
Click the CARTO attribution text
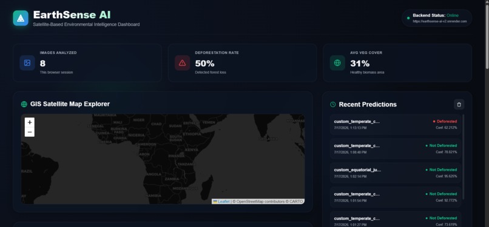pyautogui.click(x=296, y=202)
